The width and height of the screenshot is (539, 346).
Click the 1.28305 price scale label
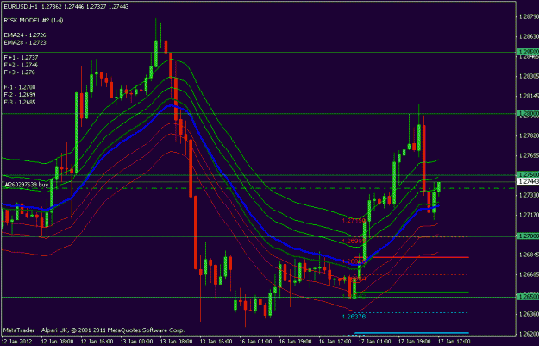pyautogui.click(x=529, y=76)
